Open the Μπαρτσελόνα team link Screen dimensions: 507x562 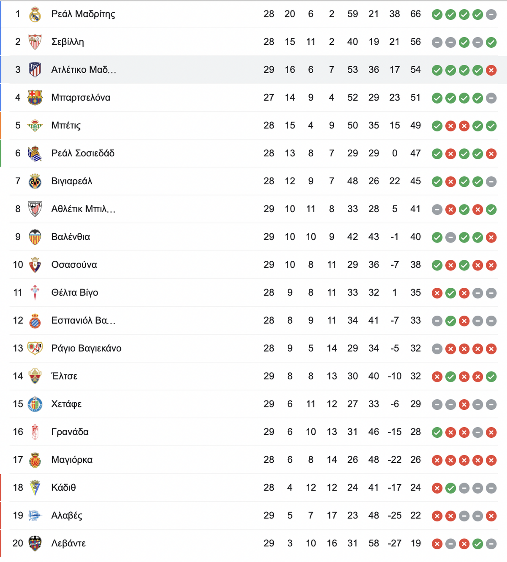click(x=81, y=98)
